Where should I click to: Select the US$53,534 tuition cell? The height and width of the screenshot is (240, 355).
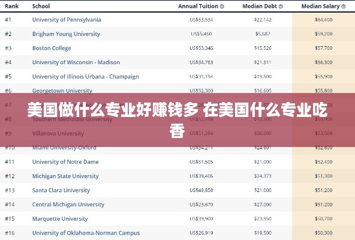click(x=201, y=20)
